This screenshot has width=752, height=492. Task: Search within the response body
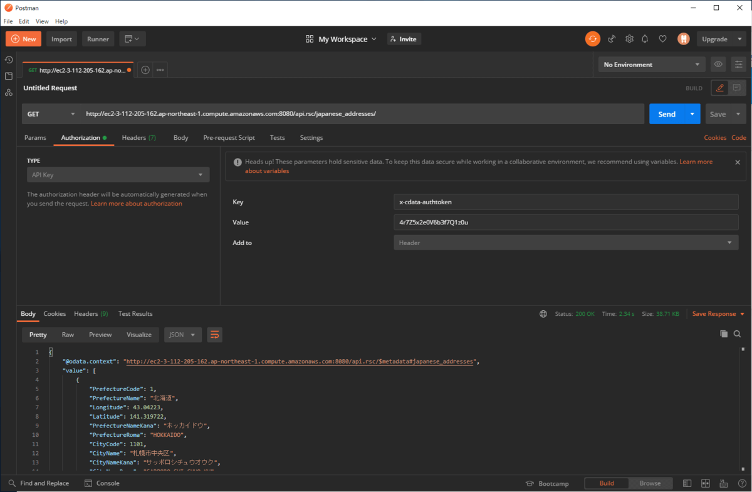click(x=738, y=334)
